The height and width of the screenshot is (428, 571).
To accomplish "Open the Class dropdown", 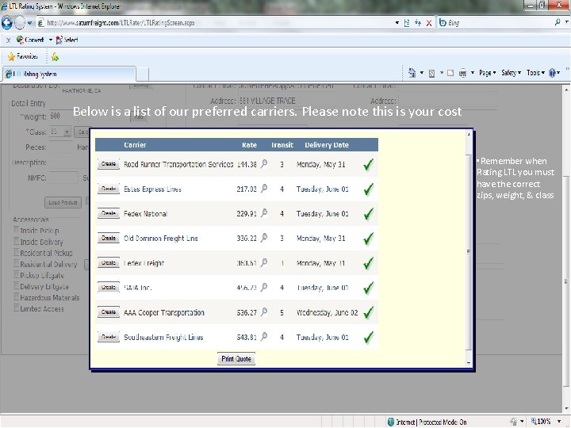I will click(67, 132).
